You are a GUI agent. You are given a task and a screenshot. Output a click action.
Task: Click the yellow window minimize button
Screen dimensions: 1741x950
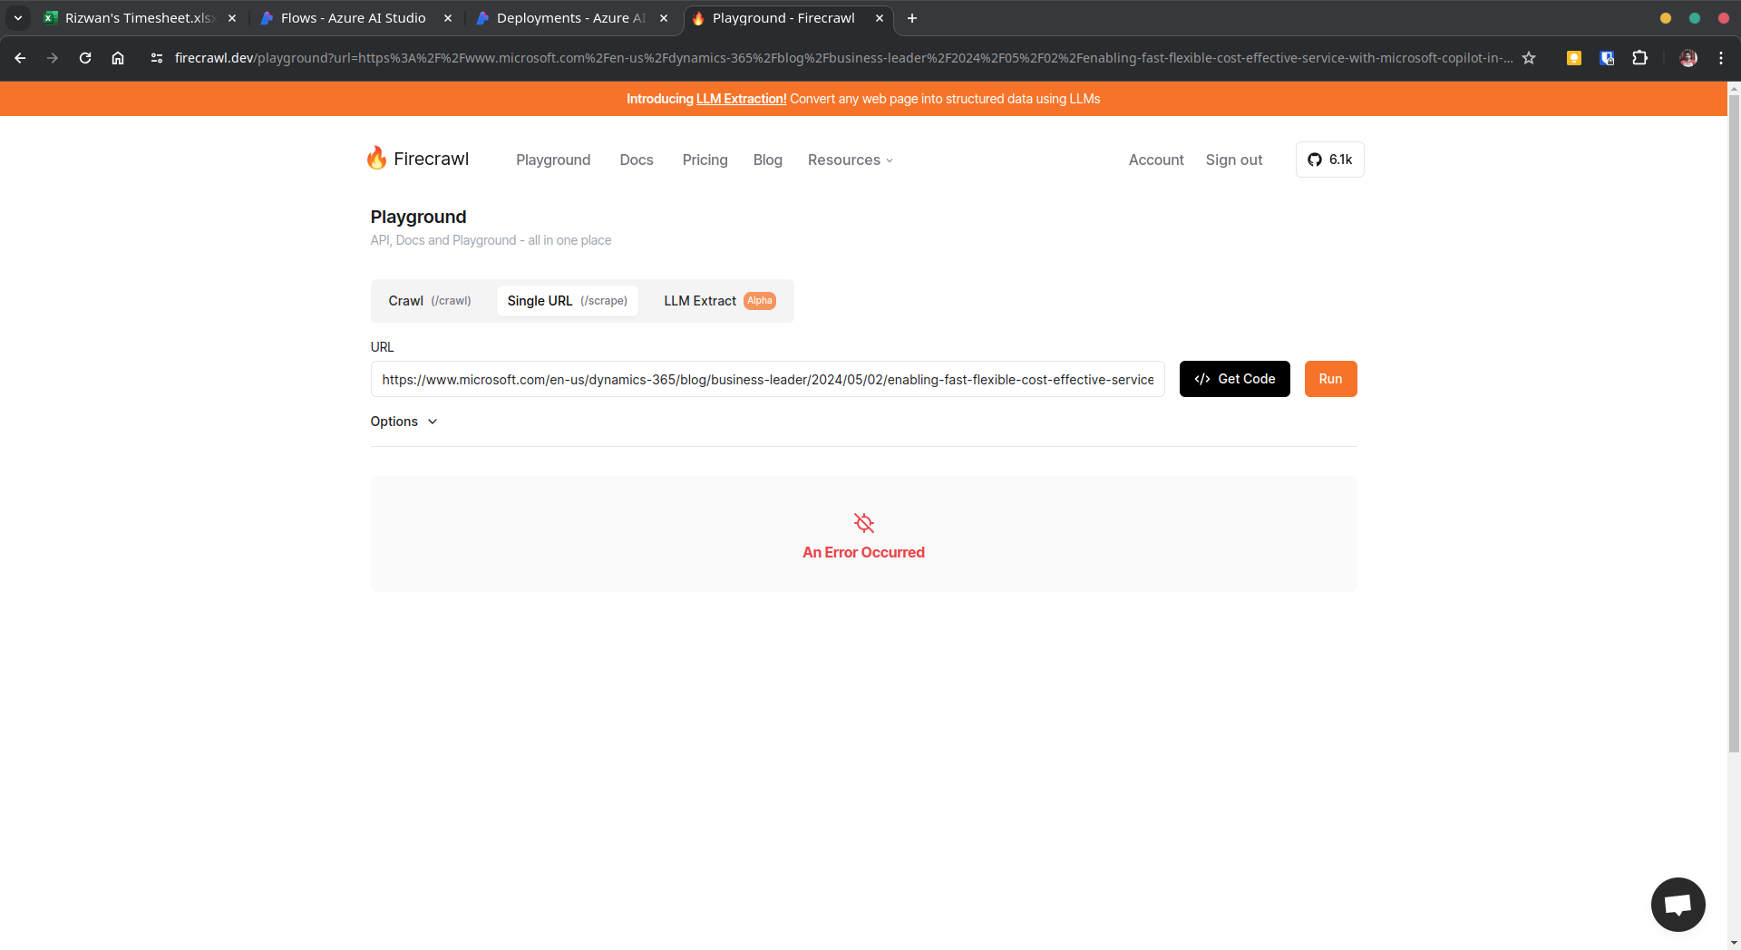coord(1666,18)
